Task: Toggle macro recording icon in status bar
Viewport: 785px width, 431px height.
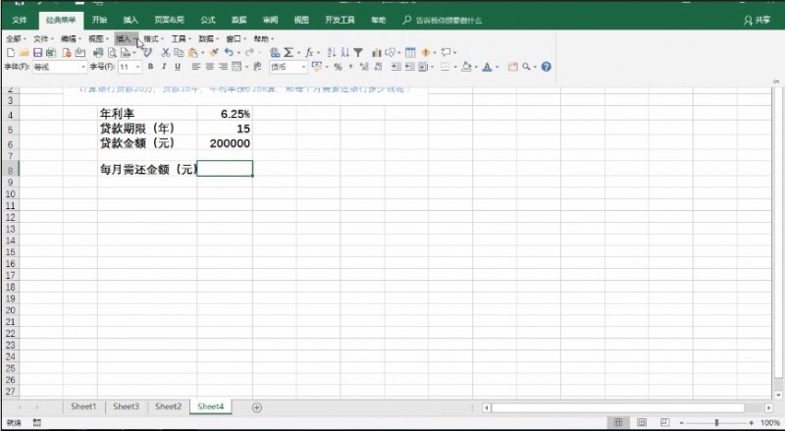Action: pyautogui.click(x=37, y=422)
